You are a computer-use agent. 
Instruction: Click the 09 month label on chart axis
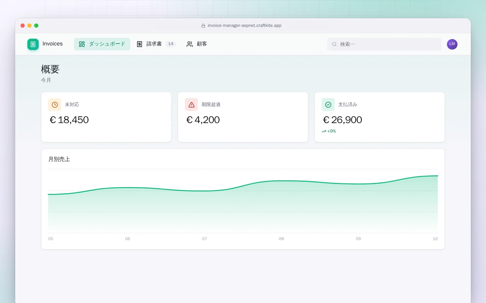(358, 239)
